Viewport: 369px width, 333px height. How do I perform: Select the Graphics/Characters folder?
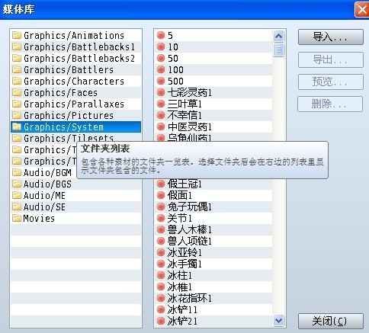tap(75, 81)
